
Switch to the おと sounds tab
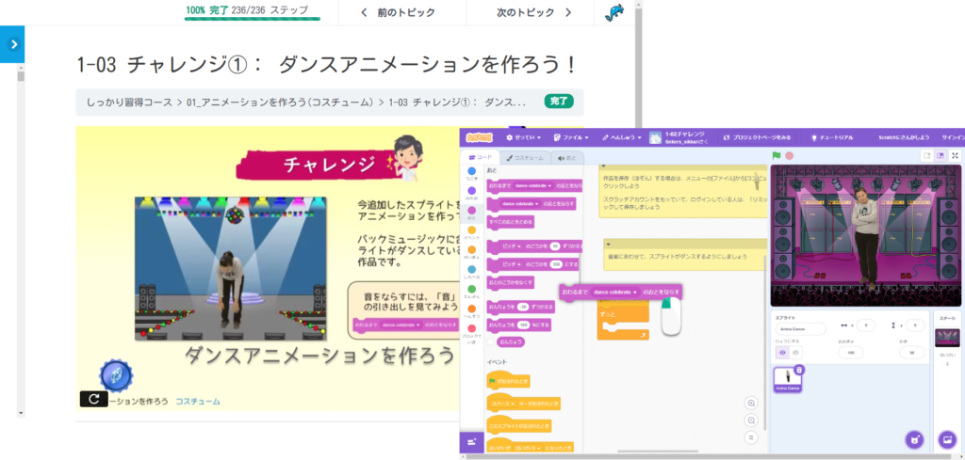click(568, 158)
